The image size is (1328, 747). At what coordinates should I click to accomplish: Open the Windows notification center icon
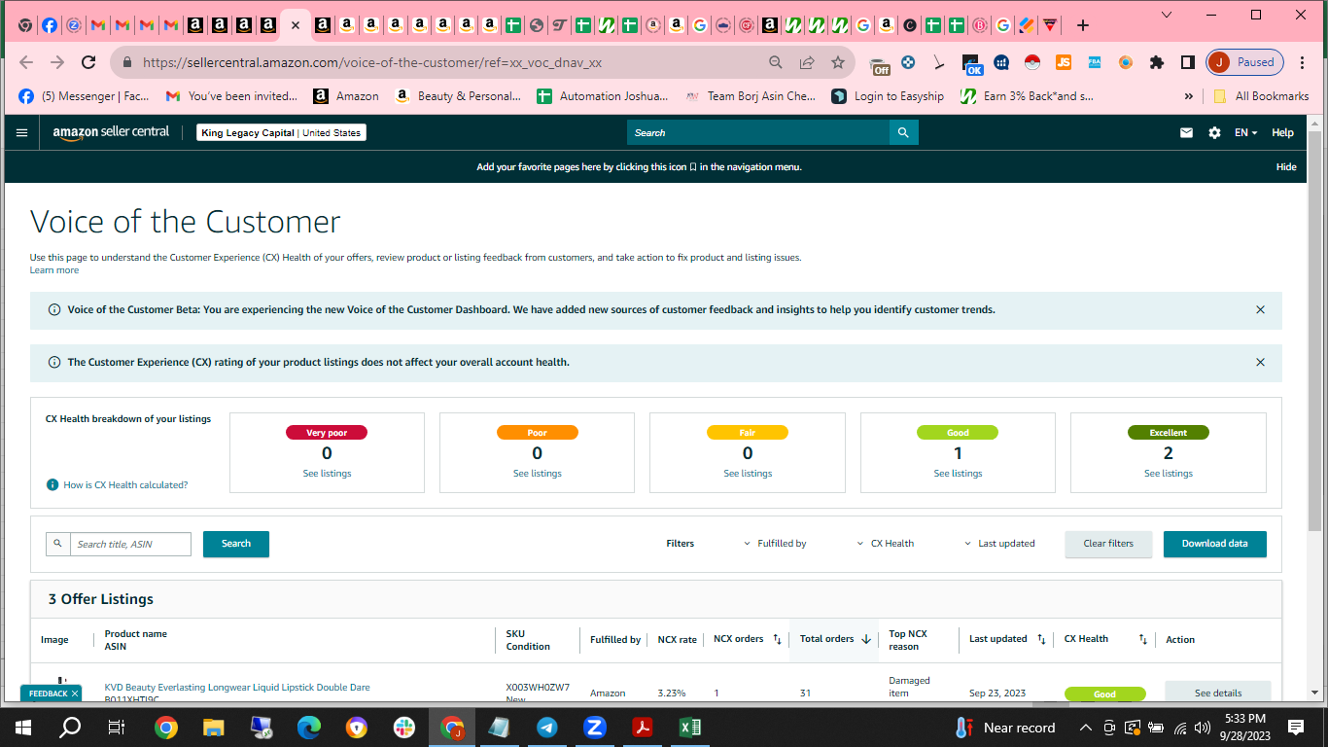pyautogui.click(x=1296, y=727)
